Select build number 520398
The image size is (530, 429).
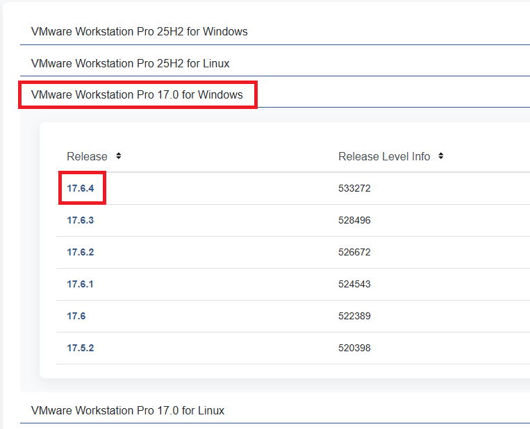pos(354,348)
